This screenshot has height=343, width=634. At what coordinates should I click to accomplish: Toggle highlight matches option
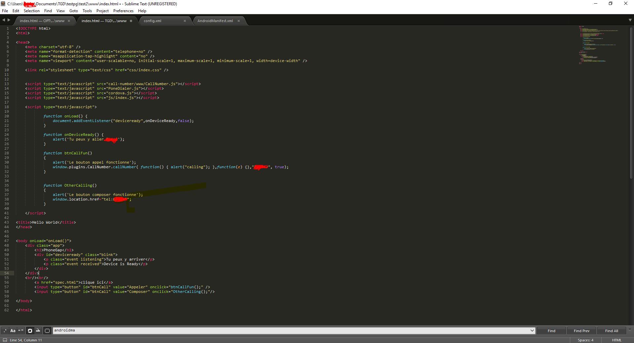point(47,330)
